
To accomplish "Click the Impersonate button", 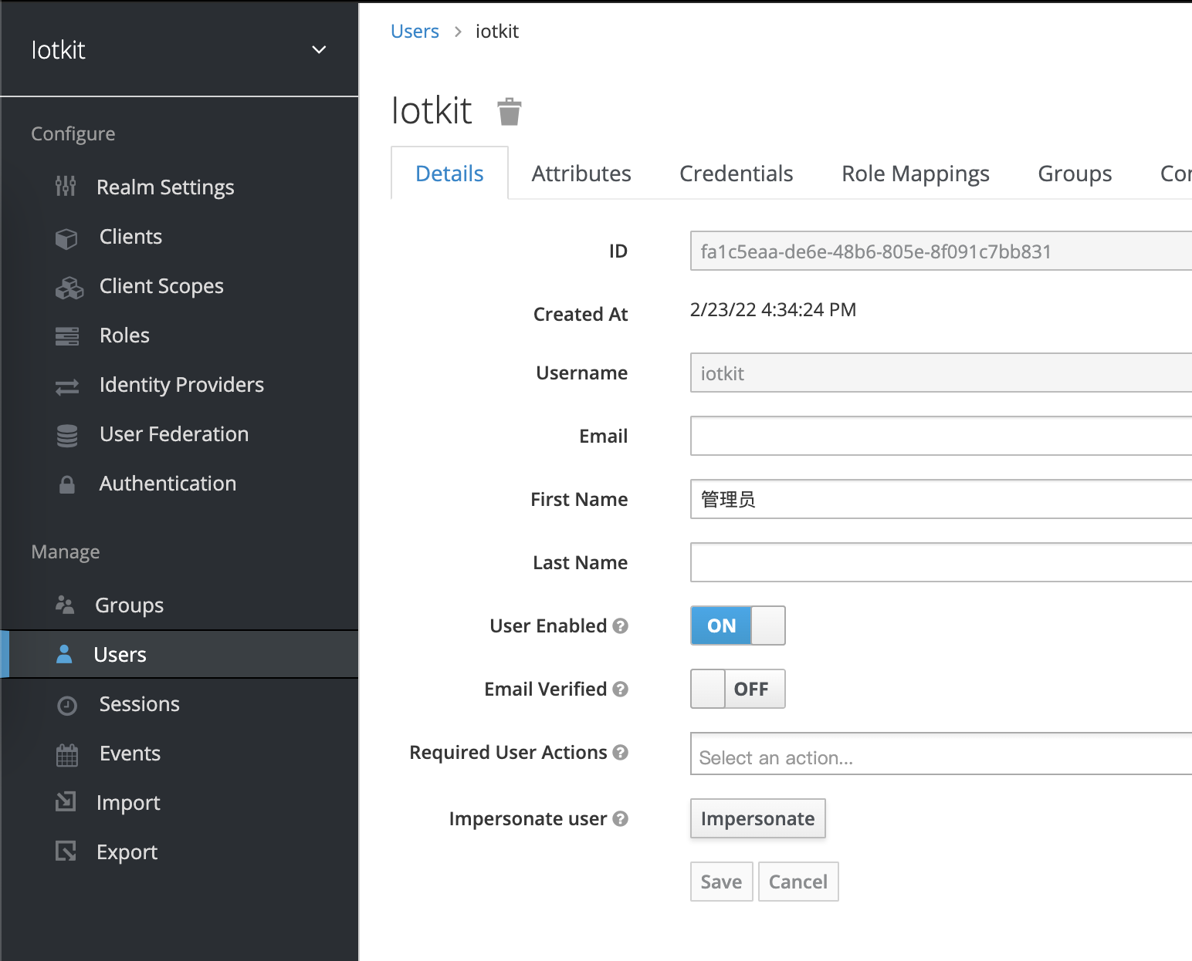I will pos(758,818).
